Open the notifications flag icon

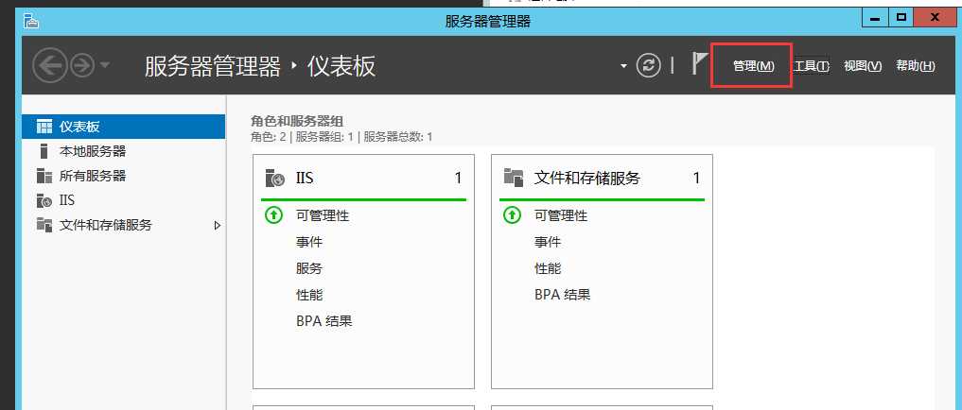(x=698, y=64)
